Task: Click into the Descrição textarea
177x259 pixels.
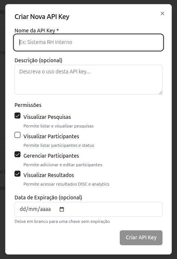Action: 88,80
